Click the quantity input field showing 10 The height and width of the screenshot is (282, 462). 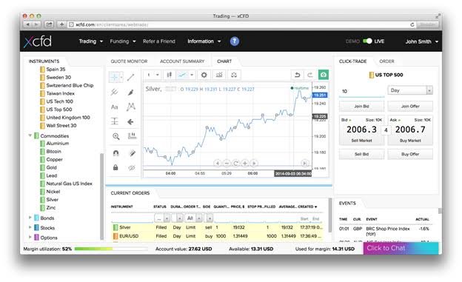[362, 91]
